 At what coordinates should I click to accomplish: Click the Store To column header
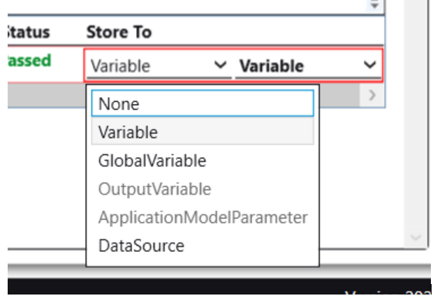click(x=119, y=32)
